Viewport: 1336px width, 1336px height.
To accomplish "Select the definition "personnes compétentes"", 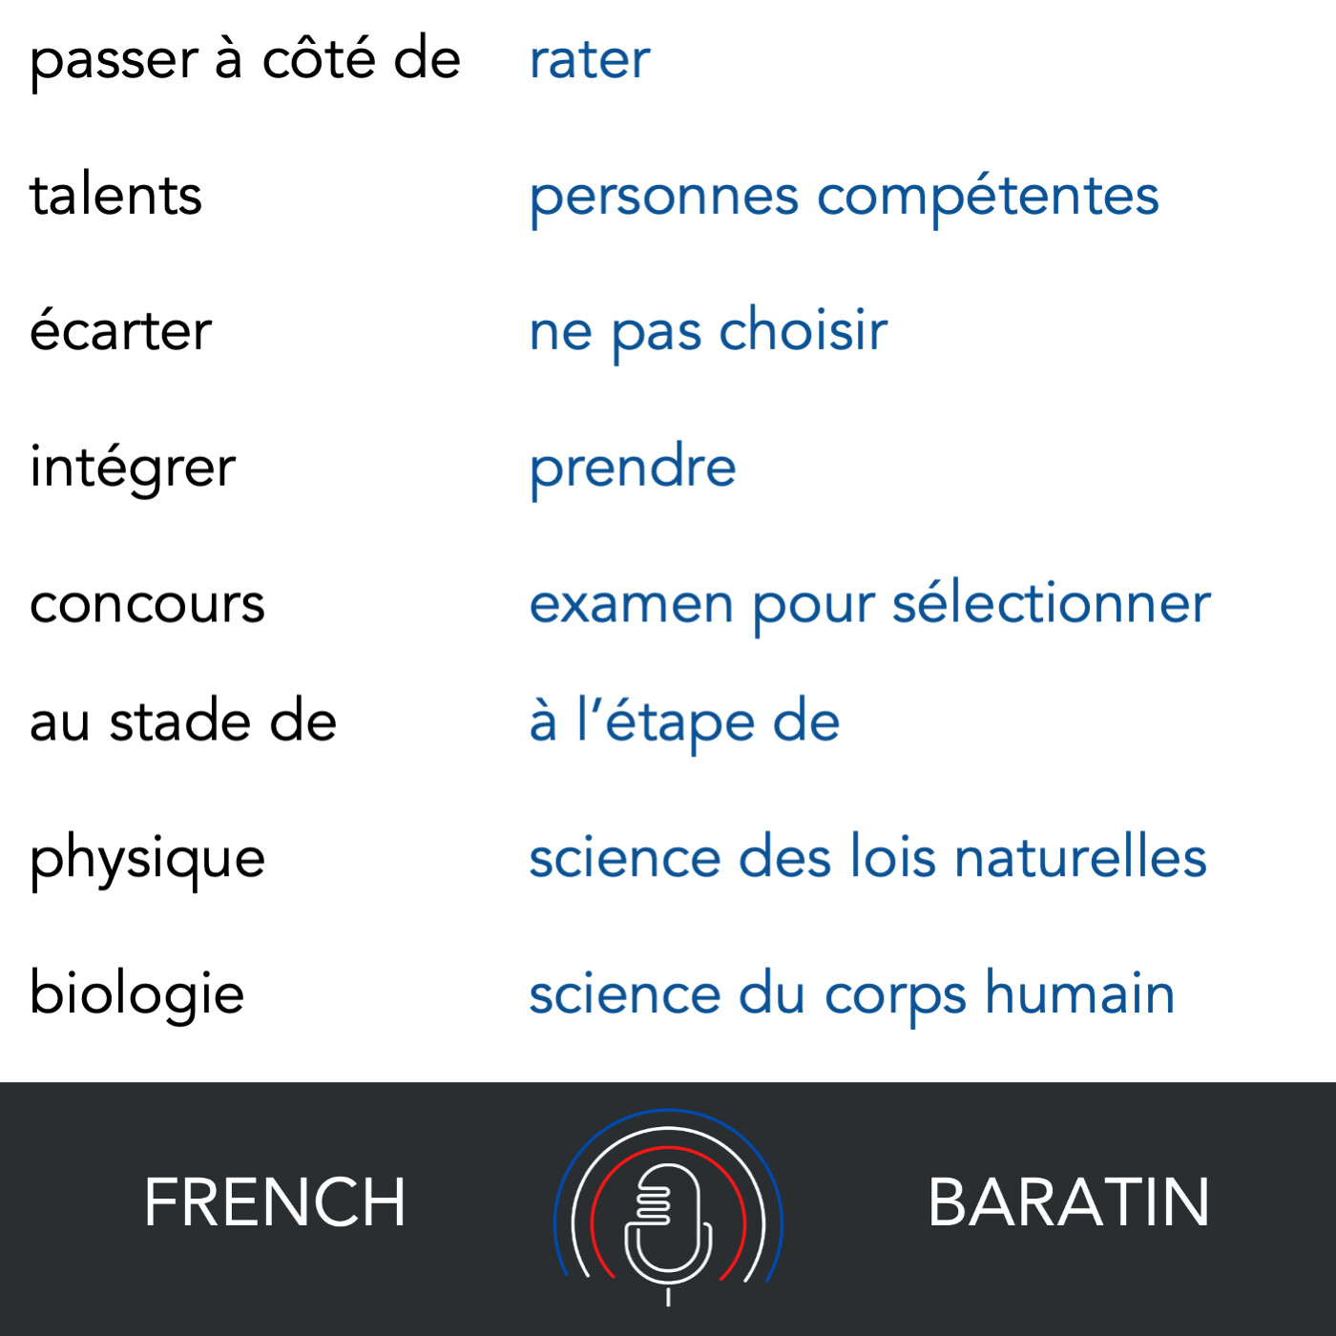I will (x=844, y=197).
